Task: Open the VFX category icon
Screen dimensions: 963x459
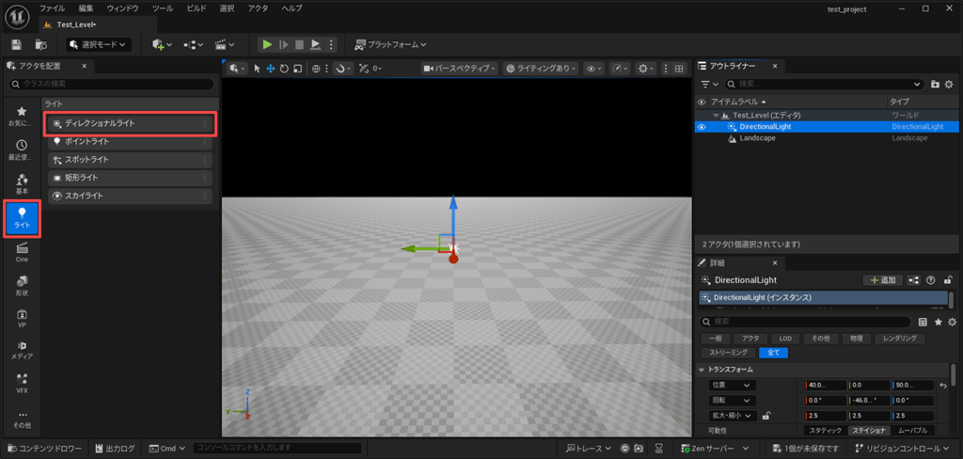Action: [x=22, y=383]
